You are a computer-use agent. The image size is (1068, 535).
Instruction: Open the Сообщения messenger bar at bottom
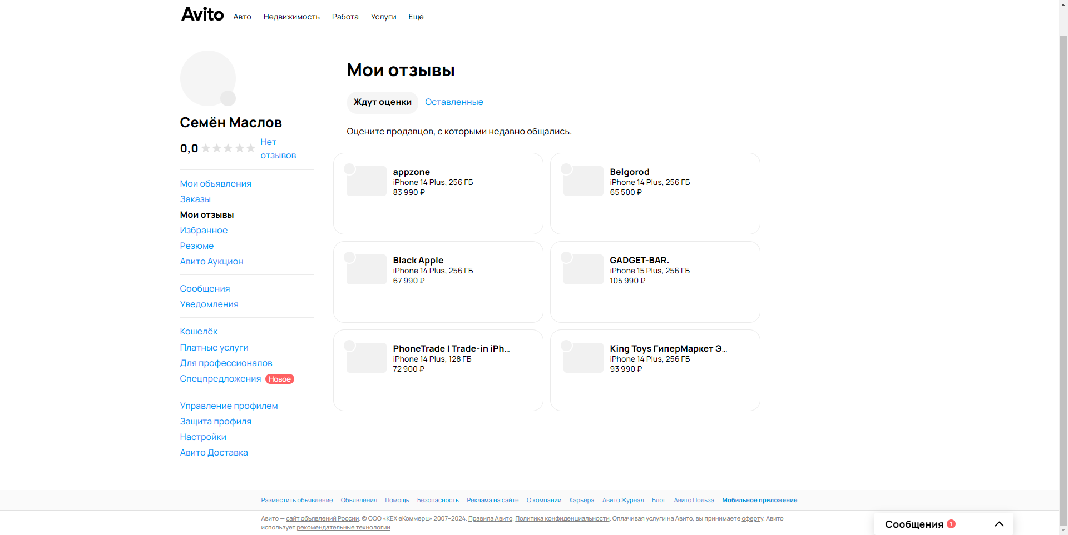coord(943,524)
